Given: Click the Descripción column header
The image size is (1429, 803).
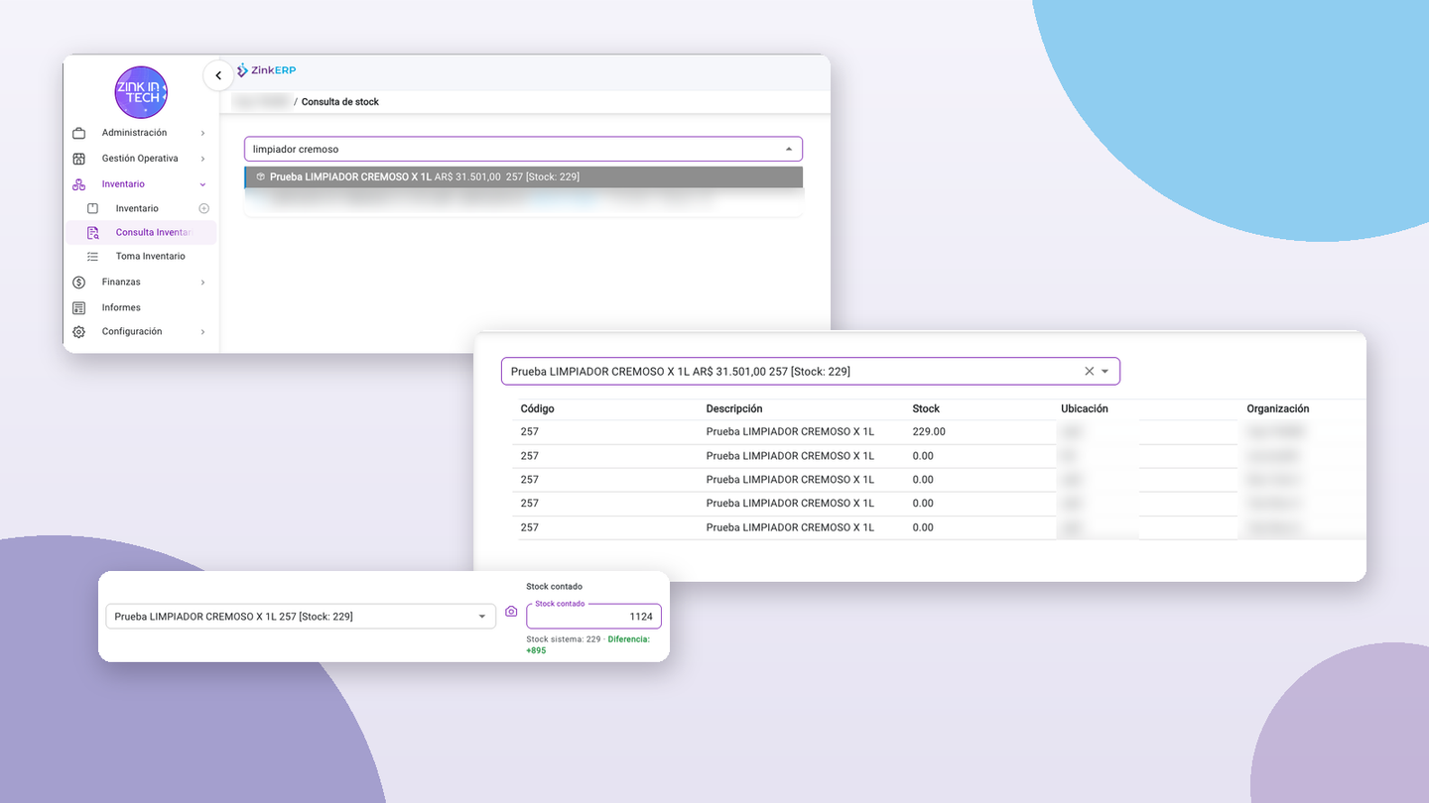Looking at the screenshot, I should (x=734, y=408).
